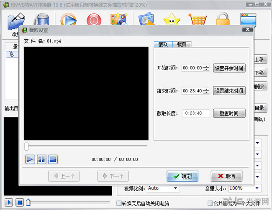Click main window preview stop button
272x210 pixels.
[20, 202]
